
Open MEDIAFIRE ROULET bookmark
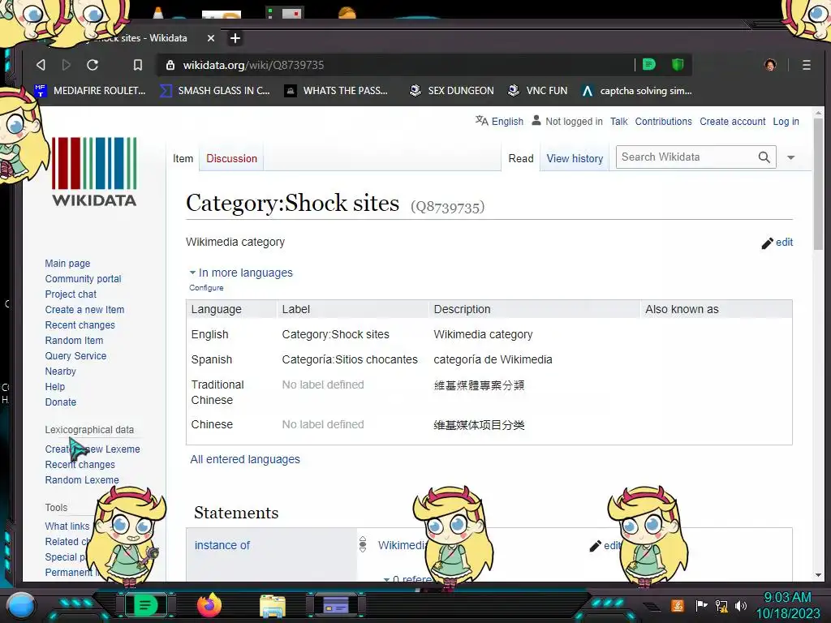point(89,91)
